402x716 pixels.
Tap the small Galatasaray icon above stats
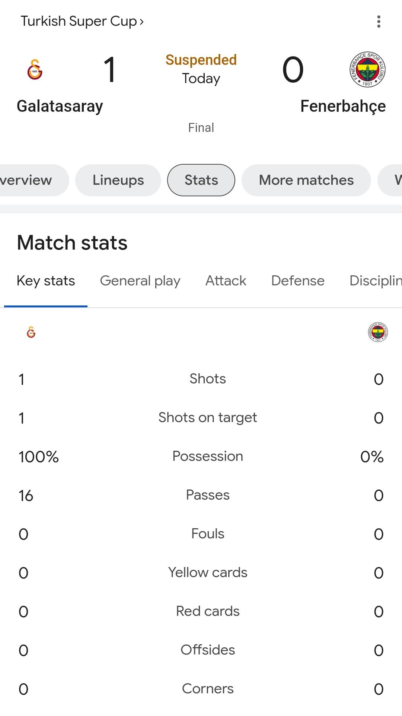point(31,332)
